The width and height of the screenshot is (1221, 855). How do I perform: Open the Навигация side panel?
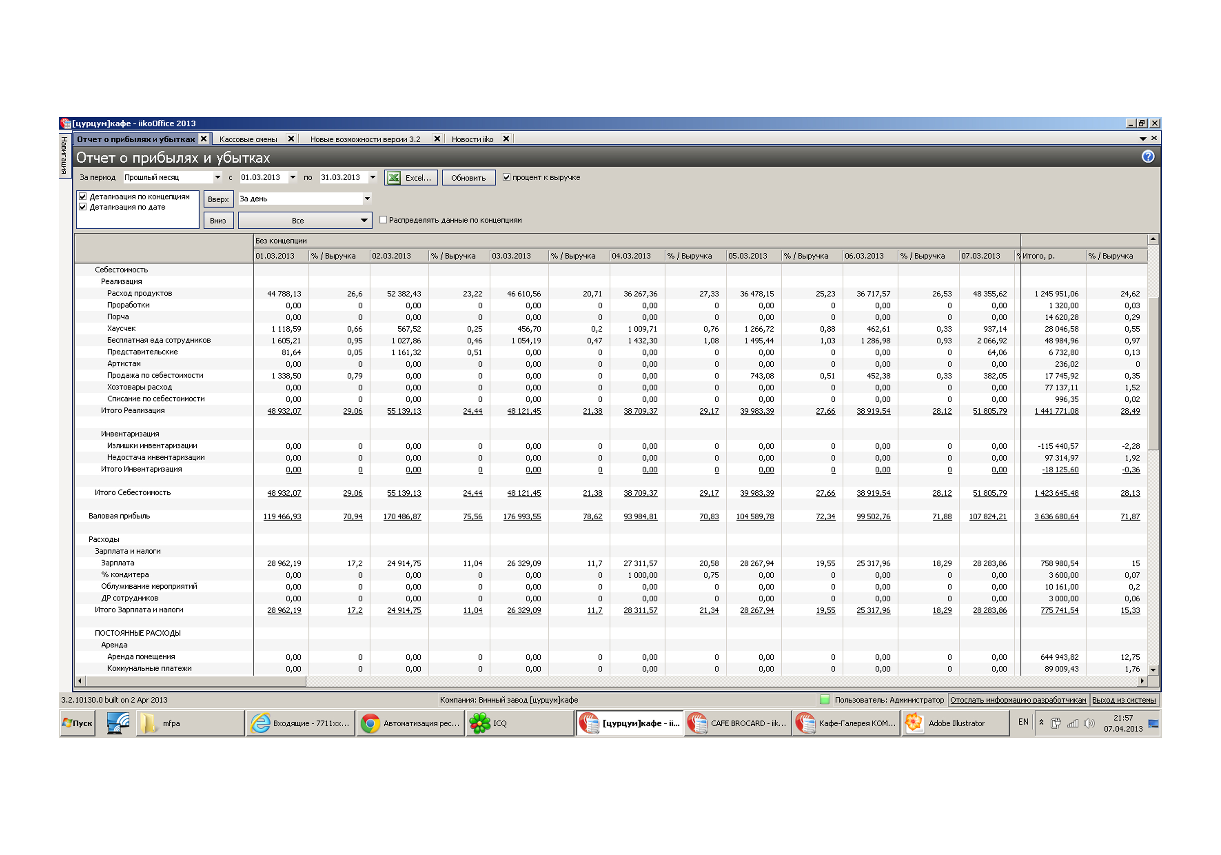pyautogui.click(x=64, y=155)
